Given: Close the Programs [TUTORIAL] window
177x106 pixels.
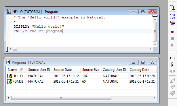Looking at the screenshot, I should tap(152, 63).
